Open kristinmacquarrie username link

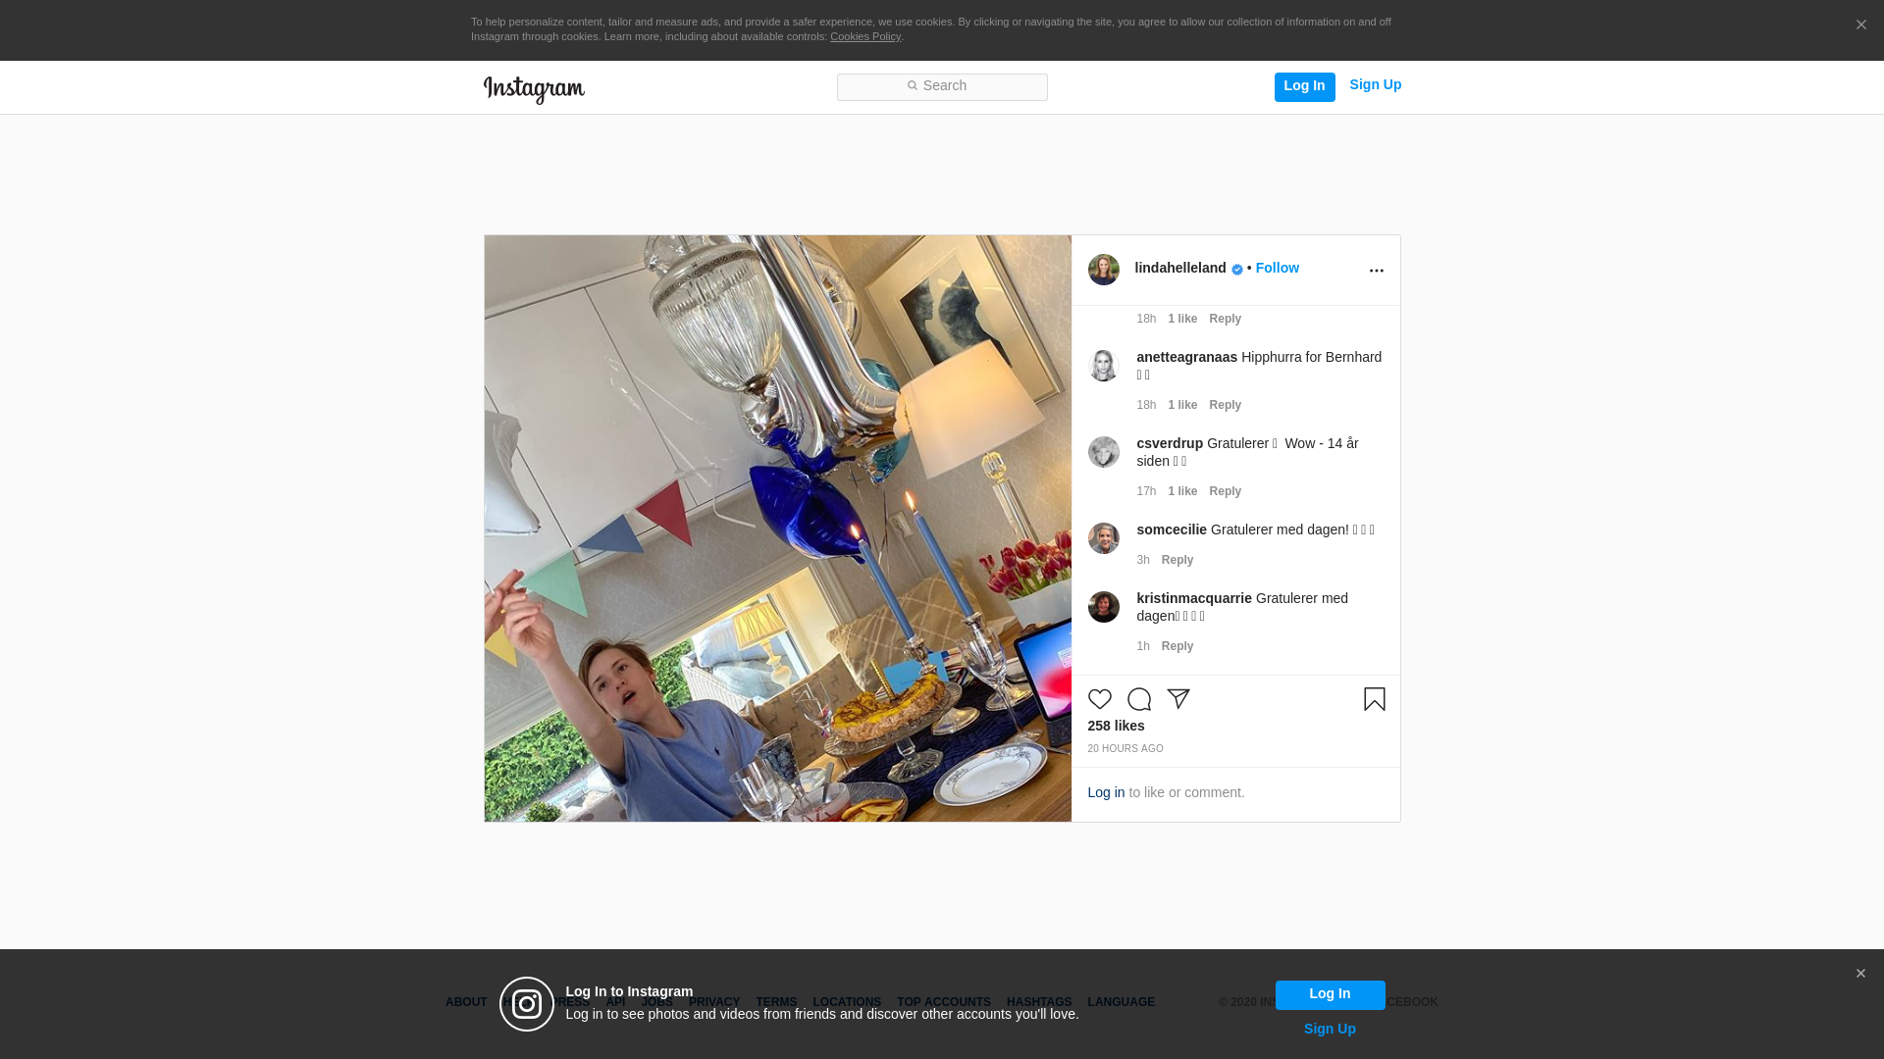point(1194,598)
